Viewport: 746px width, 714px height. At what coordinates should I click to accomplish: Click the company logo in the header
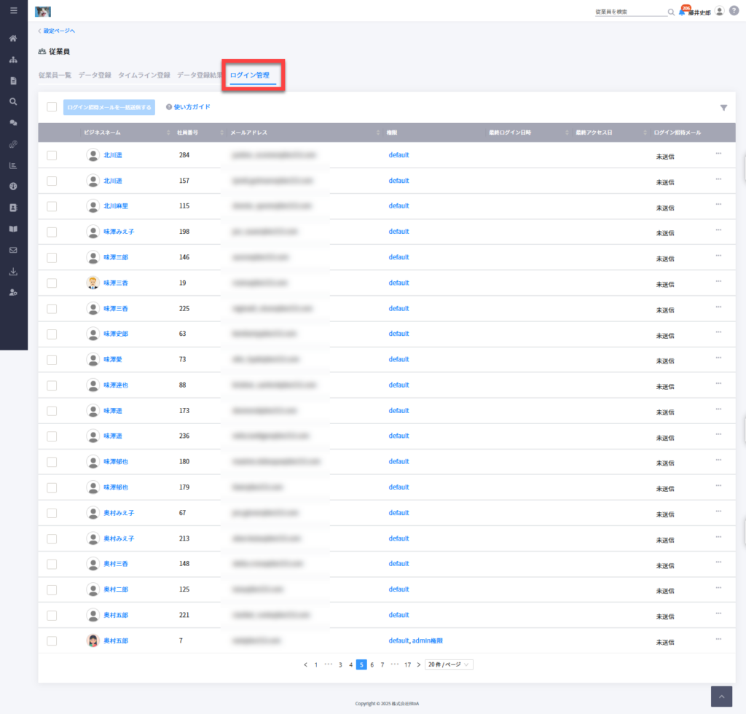43,12
